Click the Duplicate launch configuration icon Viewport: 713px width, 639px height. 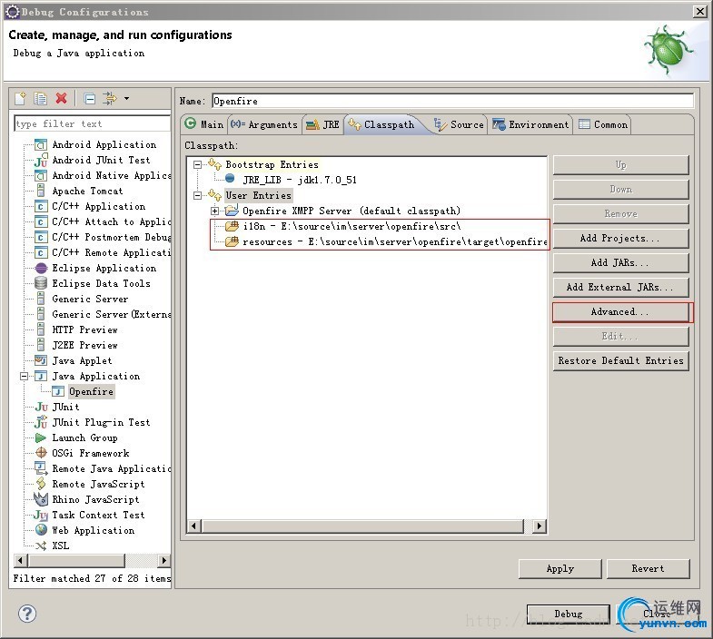pyautogui.click(x=41, y=98)
